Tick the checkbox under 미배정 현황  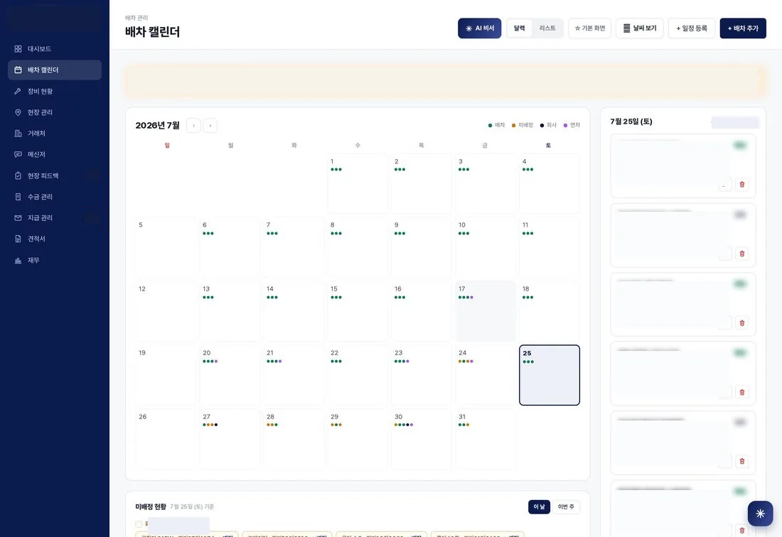(x=139, y=524)
